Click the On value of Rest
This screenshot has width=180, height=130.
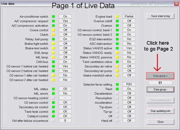[129, 89]
